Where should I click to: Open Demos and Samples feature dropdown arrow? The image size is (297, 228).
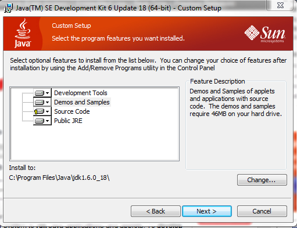click(x=47, y=102)
